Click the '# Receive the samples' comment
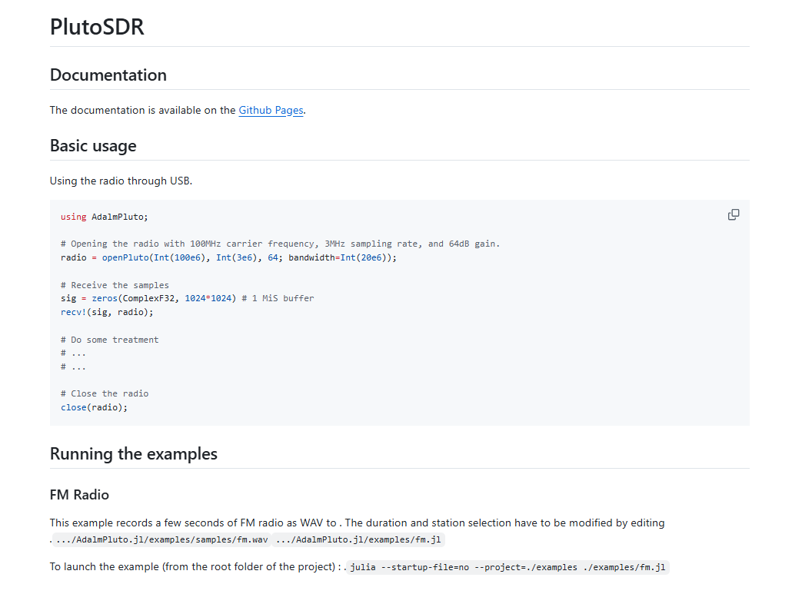The image size is (792, 594). pos(115,285)
